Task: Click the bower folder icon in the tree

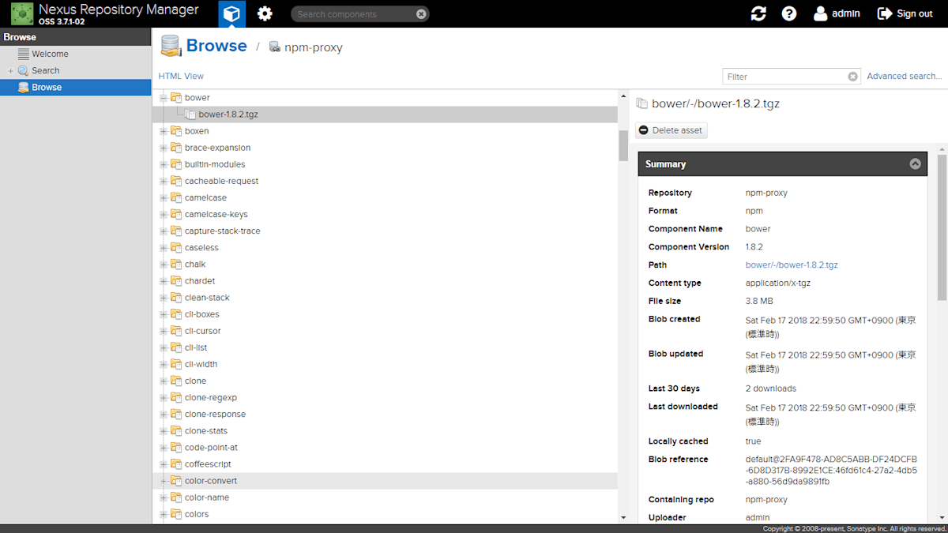Action: pyautogui.click(x=176, y=98)
